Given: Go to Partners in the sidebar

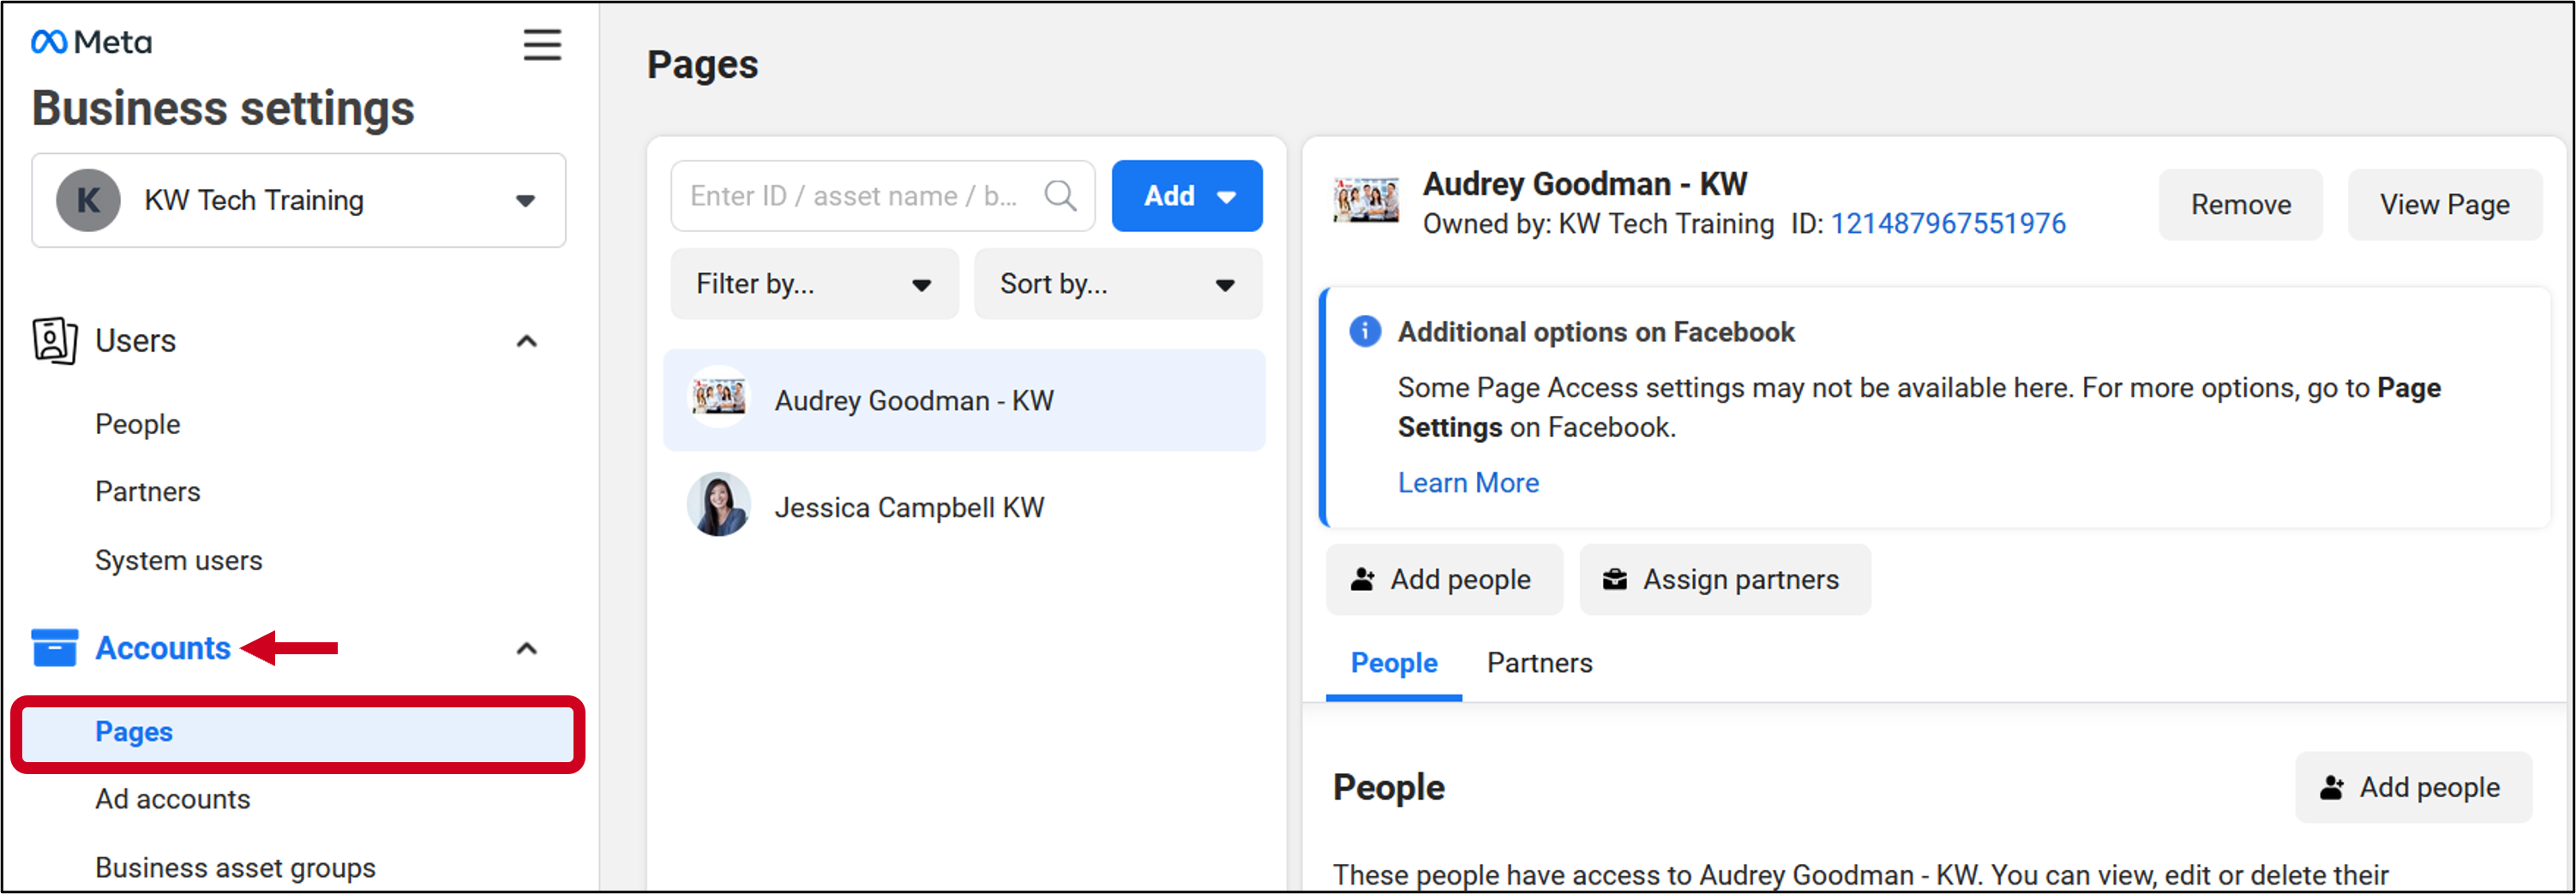Looking at the screenshot, I should [148, 492].
